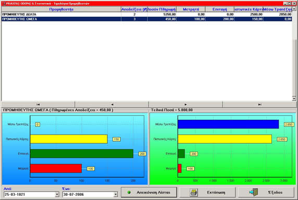The image size is (298, 200).
Task: Select row ΠΡΟΜΗΘΕΥΤΗΣ ΩΜΕΓΑ
Action: (x=146, y=19)
